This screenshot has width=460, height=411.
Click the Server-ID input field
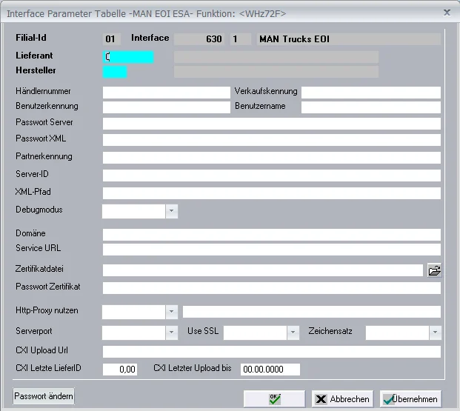(x=272, y=176)
